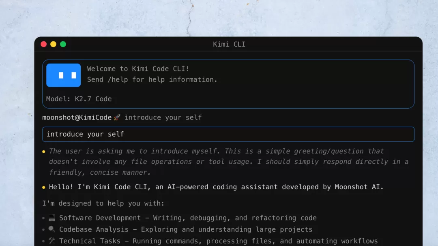438x246 pixels.
Task: Click the italic thinking text paragraph
Action: [x=228, y=162]
